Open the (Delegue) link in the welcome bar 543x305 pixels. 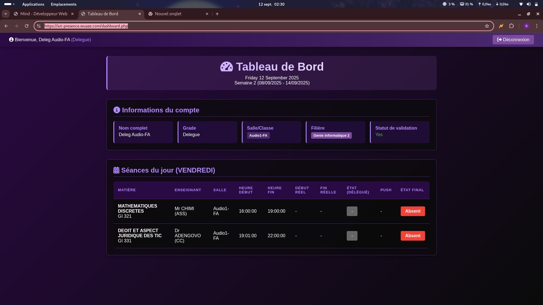tap(81, 40)
